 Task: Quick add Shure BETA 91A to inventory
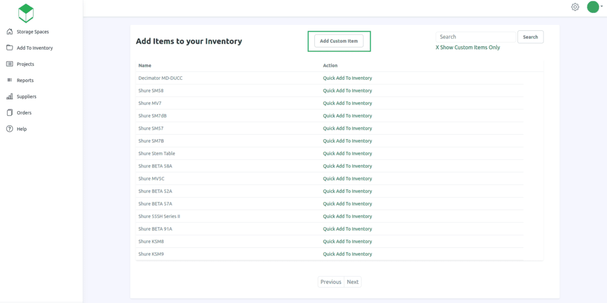347,229
